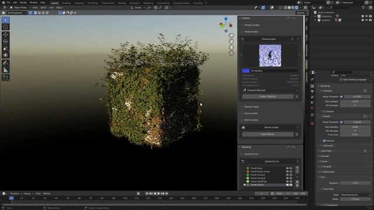Click the blue preset color swatch
The image size is (374, 210).
(x=245, y=71)
